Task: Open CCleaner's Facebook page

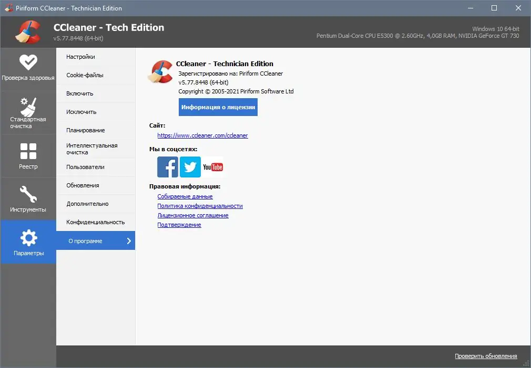Action: (167, 166)
